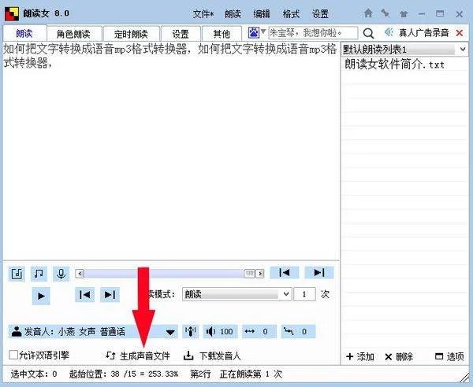Click the 删除 button under the list
This screenshot has width=473, height=387.
[x=399, y=357]
